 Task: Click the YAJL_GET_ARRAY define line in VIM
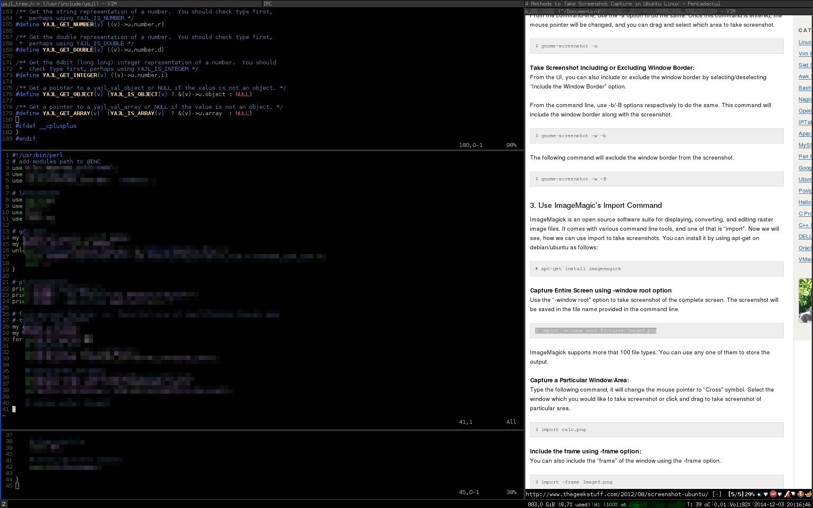tap(134, 113)
